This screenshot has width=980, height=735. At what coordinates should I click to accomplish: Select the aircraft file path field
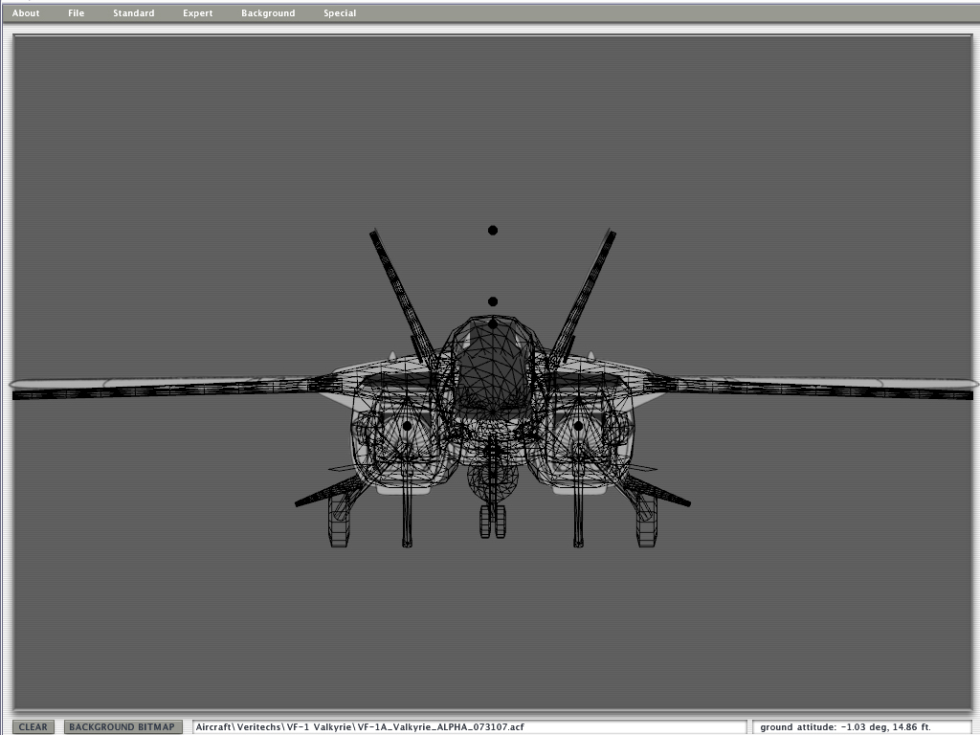click(x=469, y=727)
